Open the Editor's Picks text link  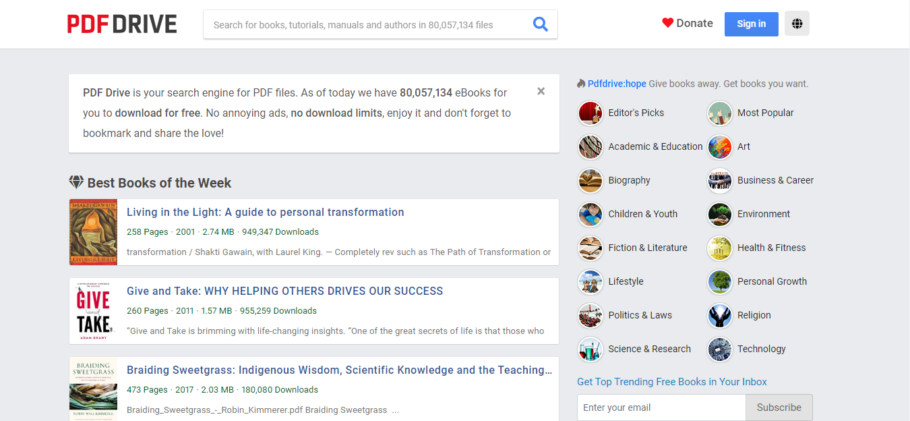(636, 113)
